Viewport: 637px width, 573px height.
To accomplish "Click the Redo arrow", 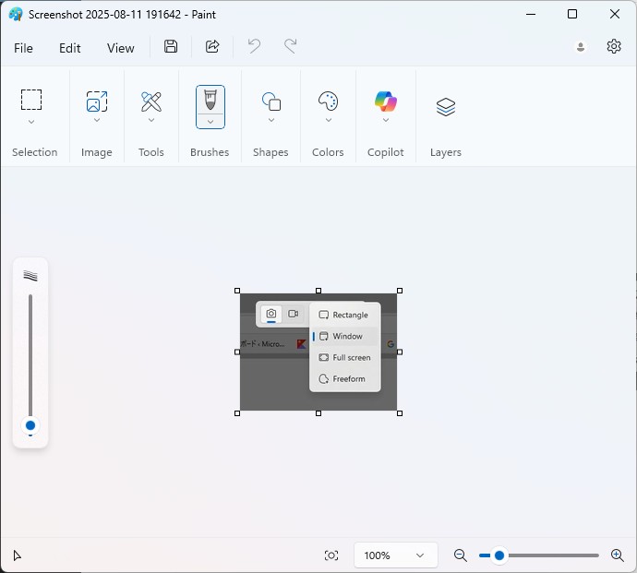I will (x=290, y=46).
